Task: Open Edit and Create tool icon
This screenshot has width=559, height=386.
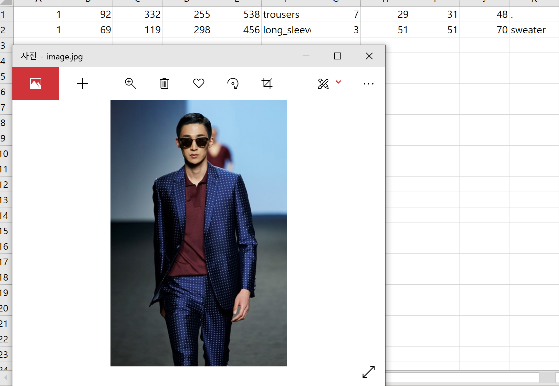Action: point(323,83)
